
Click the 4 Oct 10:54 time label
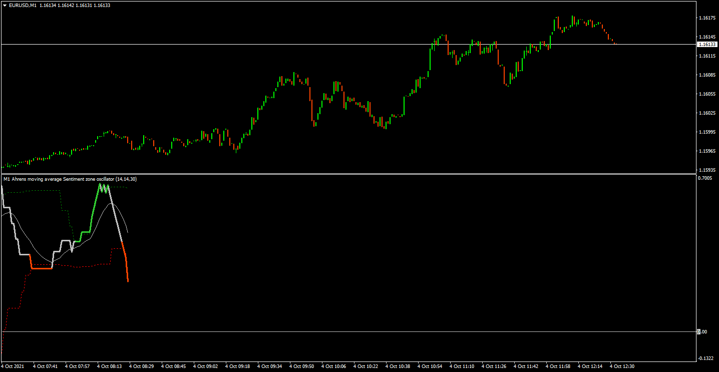pos(430,366)
